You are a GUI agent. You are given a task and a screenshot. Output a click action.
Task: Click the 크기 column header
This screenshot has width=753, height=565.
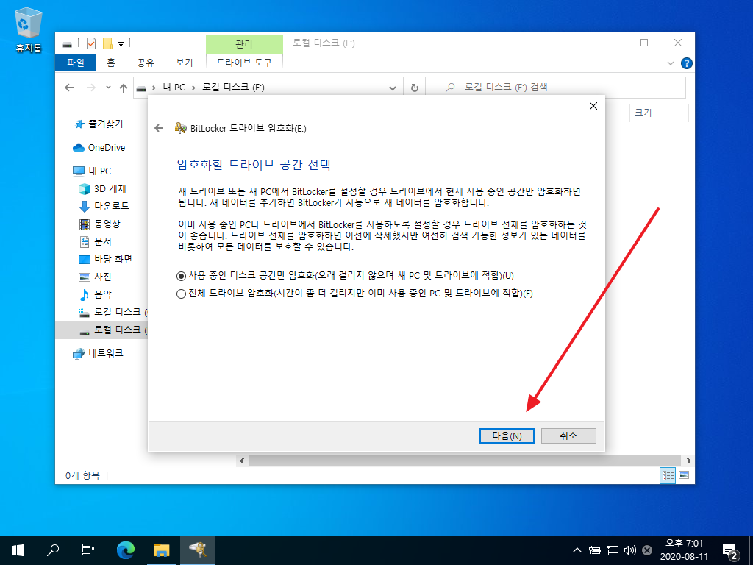643,113
